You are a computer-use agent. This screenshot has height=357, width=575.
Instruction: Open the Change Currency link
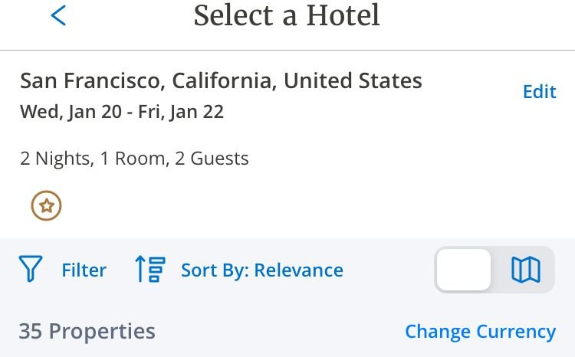coord(481,332)
